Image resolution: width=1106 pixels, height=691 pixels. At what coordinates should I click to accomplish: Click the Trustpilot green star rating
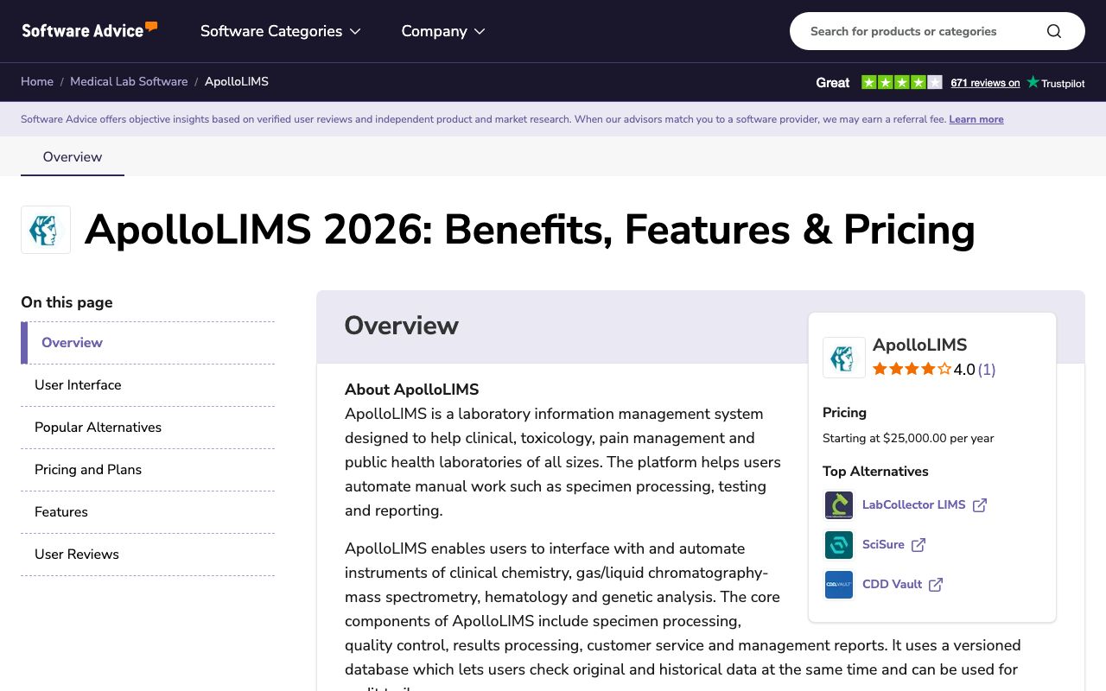coord(902,82)
